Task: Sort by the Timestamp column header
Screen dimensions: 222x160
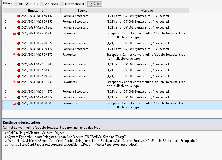Action: coord(36,11)
